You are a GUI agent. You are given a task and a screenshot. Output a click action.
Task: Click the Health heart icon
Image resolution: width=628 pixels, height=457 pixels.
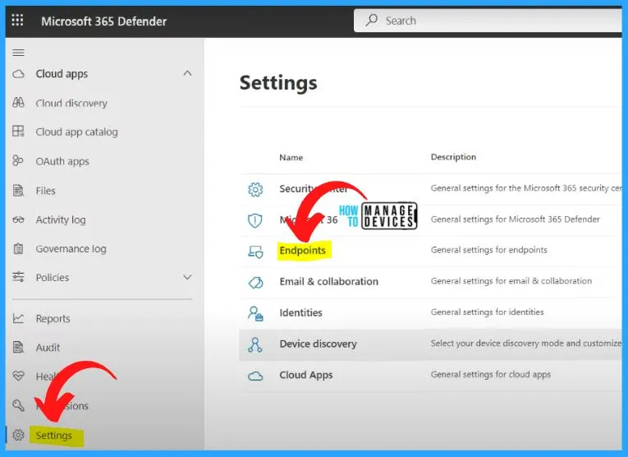(x=18, y=376)
